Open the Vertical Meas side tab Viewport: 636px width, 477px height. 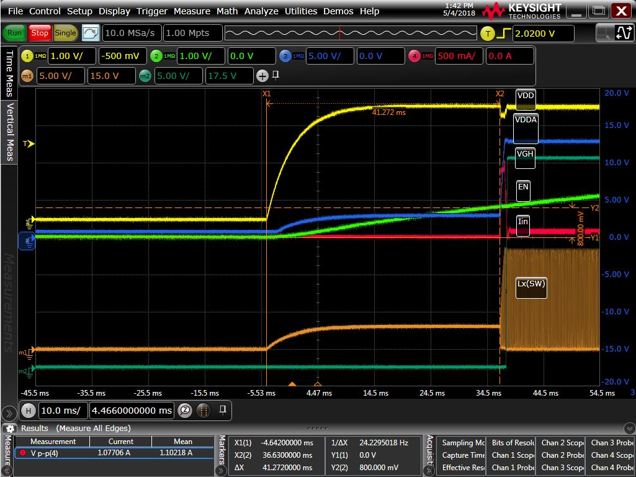pos(9,132)
